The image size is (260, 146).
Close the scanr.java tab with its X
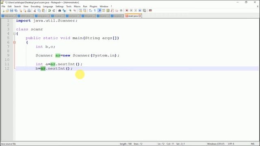140,16
